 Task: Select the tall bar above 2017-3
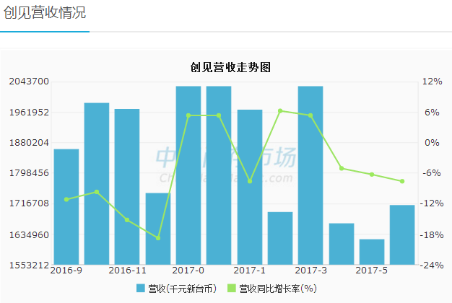310,177
